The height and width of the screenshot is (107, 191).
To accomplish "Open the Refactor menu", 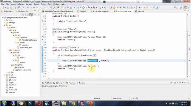I will click(21, 4).
